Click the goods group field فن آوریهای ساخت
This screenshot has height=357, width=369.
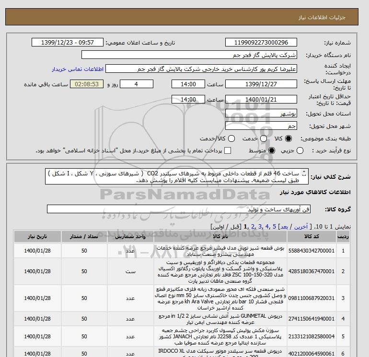179,209
